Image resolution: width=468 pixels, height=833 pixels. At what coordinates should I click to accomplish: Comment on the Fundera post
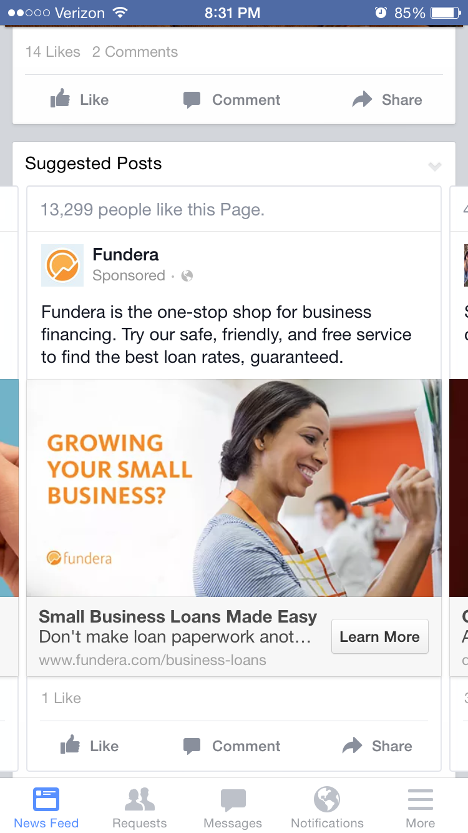pyautogui.click(x=232, y=746)
